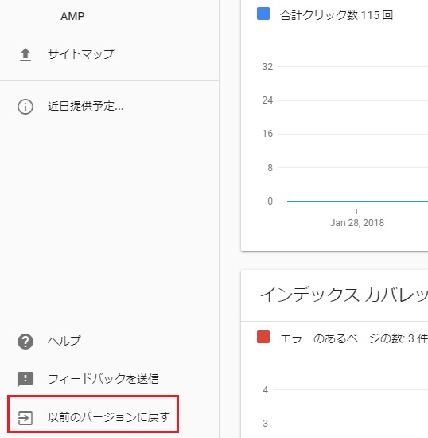Click the exit arrow icon for 以前のバージョンに戻す
The image size is (428, 438).
(25, 418)
